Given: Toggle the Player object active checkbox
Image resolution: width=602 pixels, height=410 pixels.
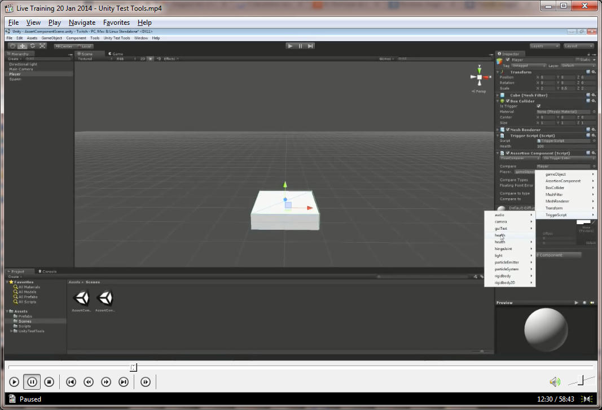Looking at the screenshot, I should [x=508, y=60].
